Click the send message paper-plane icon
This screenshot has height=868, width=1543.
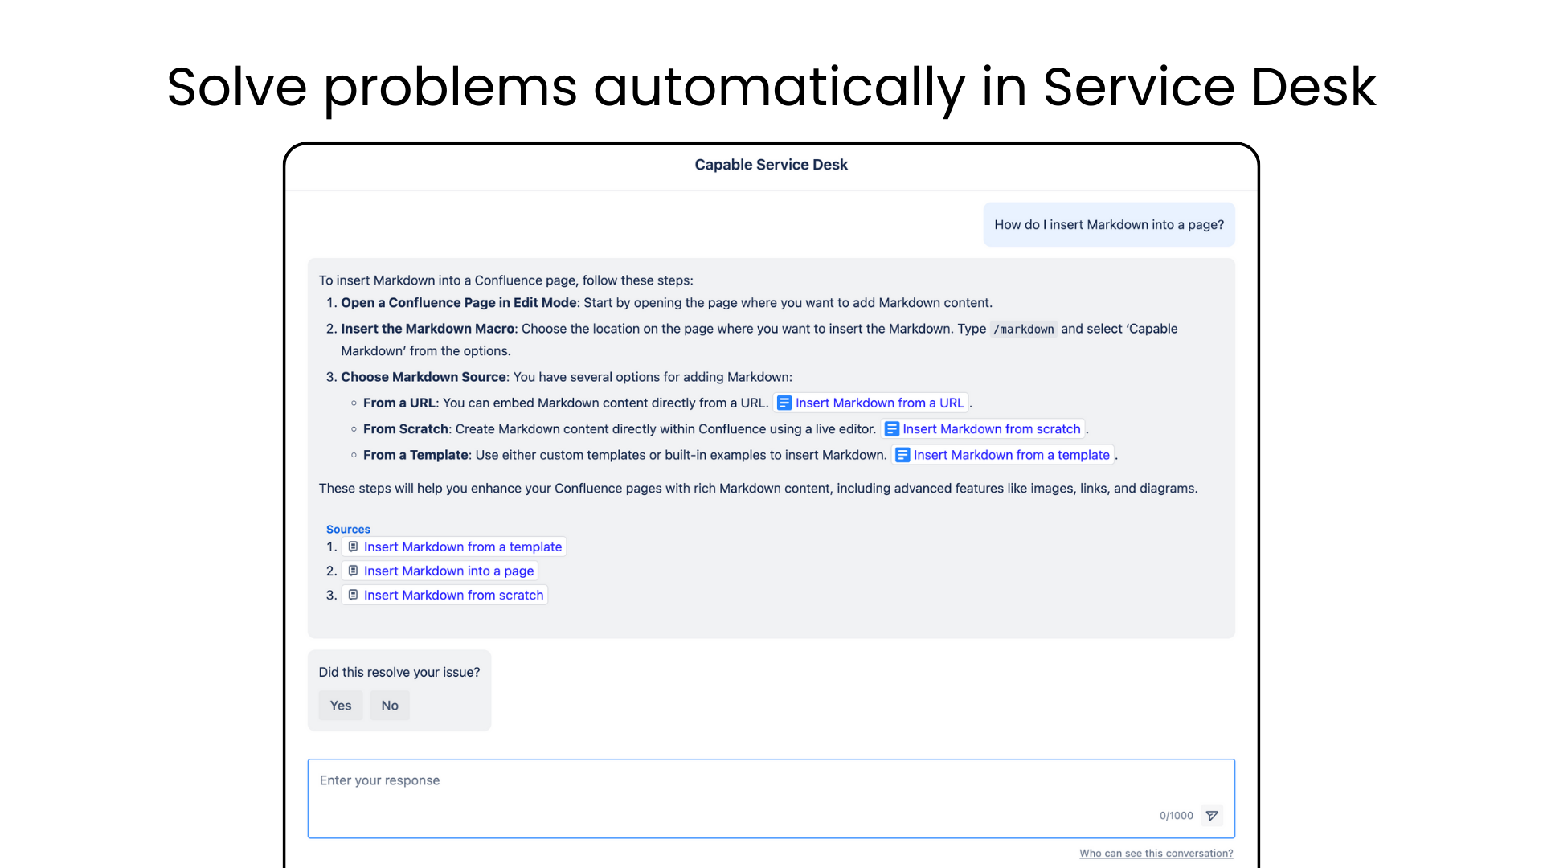pos(1212,816)
